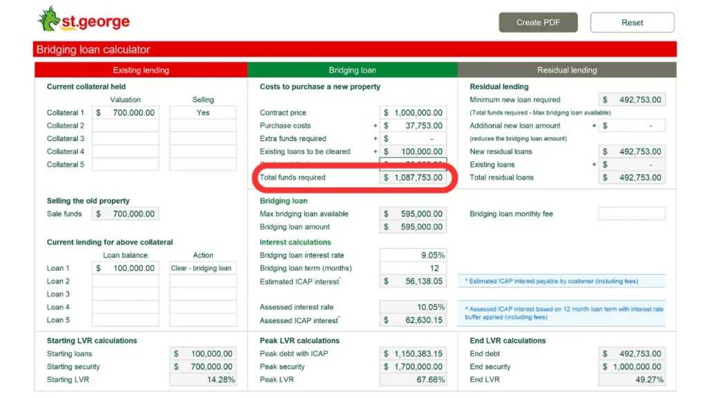Image resolution: width=708 pixels, height=398 pixels.
Task: Open the Collateral 5 Selling dropdown
Action: (x=203, y=164)
